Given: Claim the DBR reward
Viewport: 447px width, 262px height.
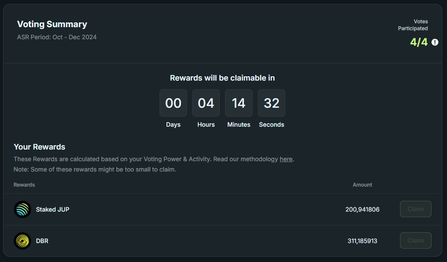Looking at the screenshot, I should (416, 240).
